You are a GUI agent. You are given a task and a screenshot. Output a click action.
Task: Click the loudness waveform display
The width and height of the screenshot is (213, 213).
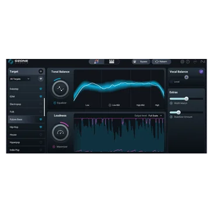point(119,134)
